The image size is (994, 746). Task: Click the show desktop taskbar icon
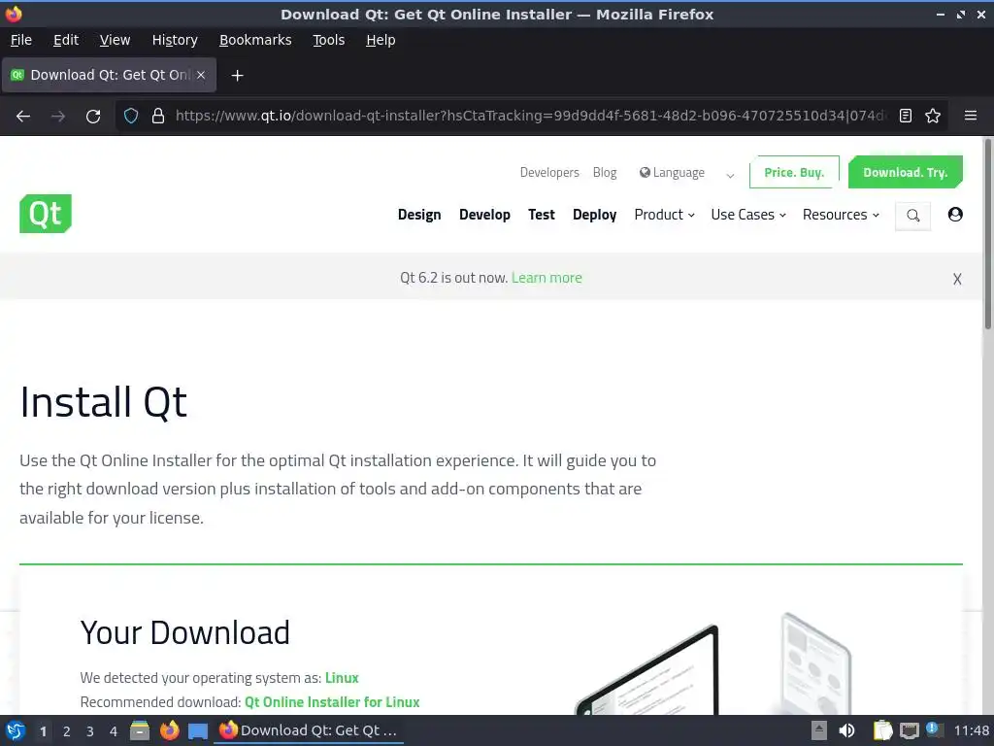click(x=198, y=731)
